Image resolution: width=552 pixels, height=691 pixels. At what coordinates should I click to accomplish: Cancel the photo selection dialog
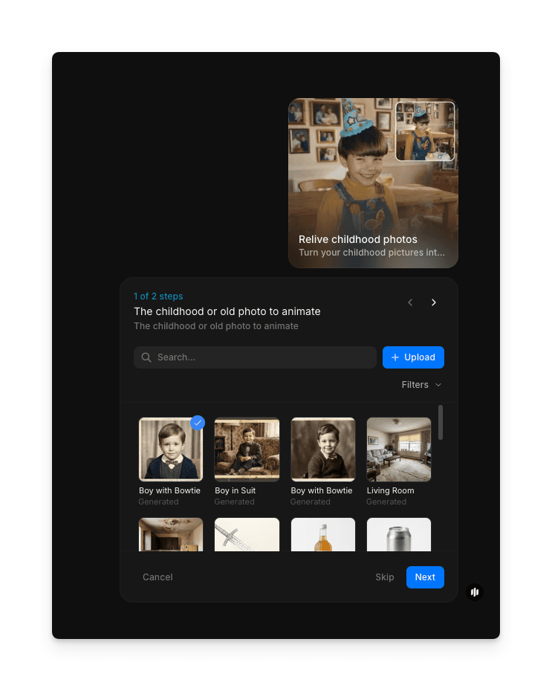(158, 577)
